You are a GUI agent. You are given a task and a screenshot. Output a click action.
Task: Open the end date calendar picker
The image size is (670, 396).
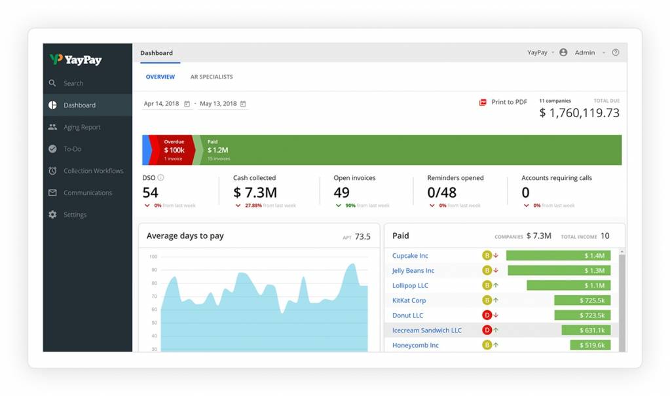click(243, 104)
